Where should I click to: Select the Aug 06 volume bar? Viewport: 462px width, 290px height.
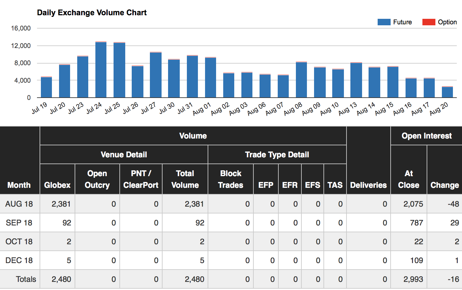point(265,86)
